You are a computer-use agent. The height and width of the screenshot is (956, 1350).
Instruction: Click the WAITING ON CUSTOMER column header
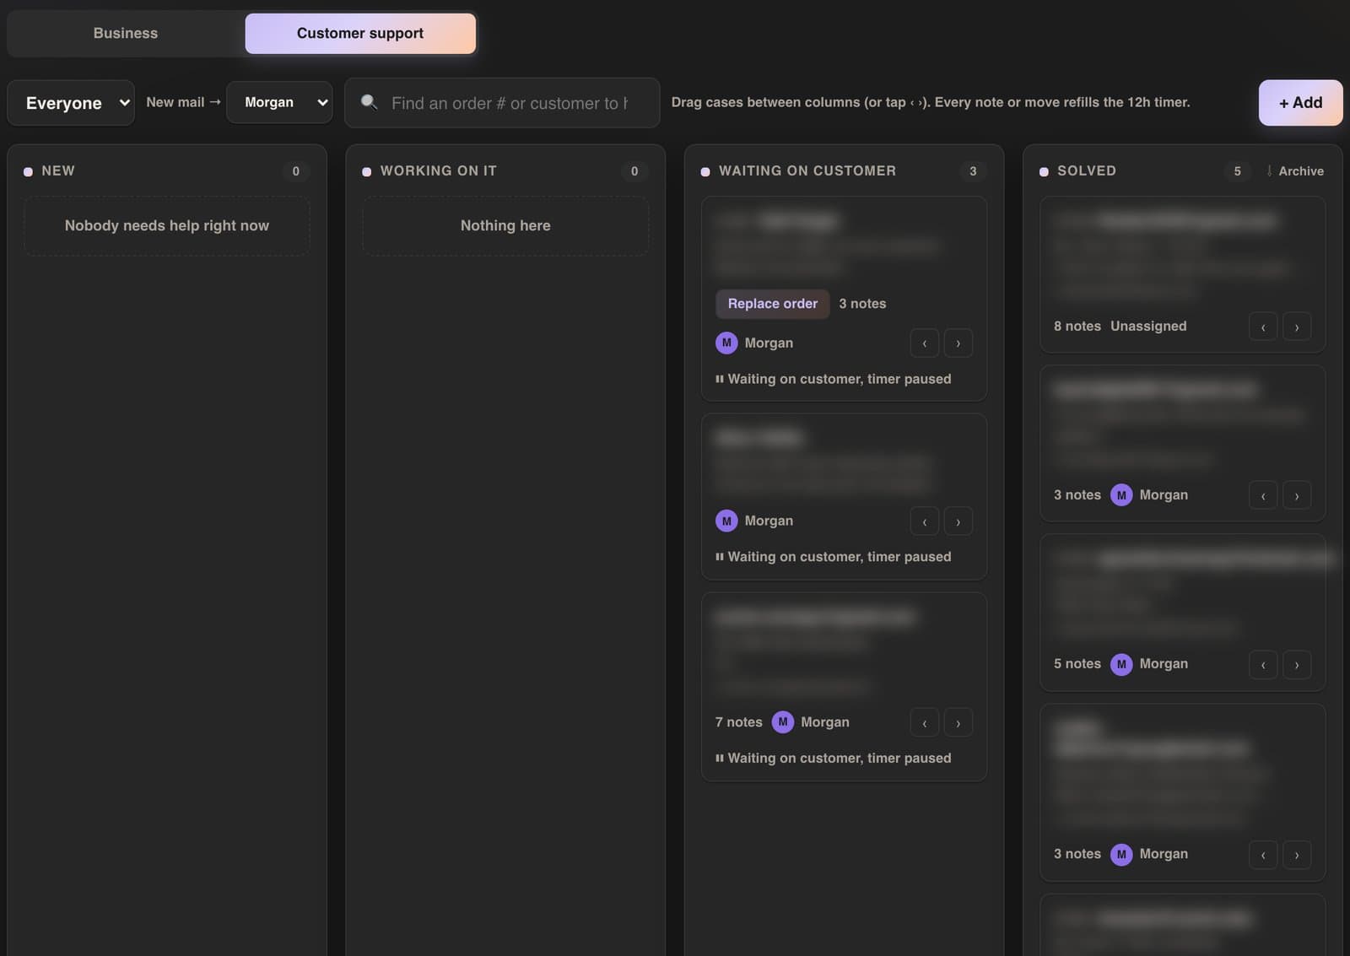click(807, 170)
